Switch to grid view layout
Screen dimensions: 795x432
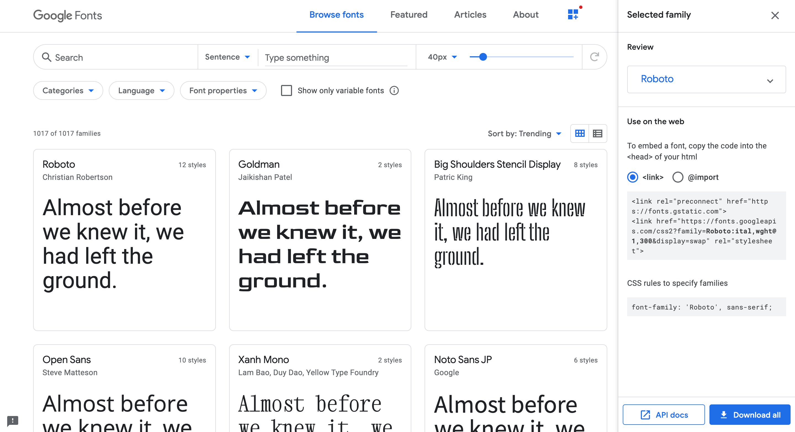coord(580,133)
